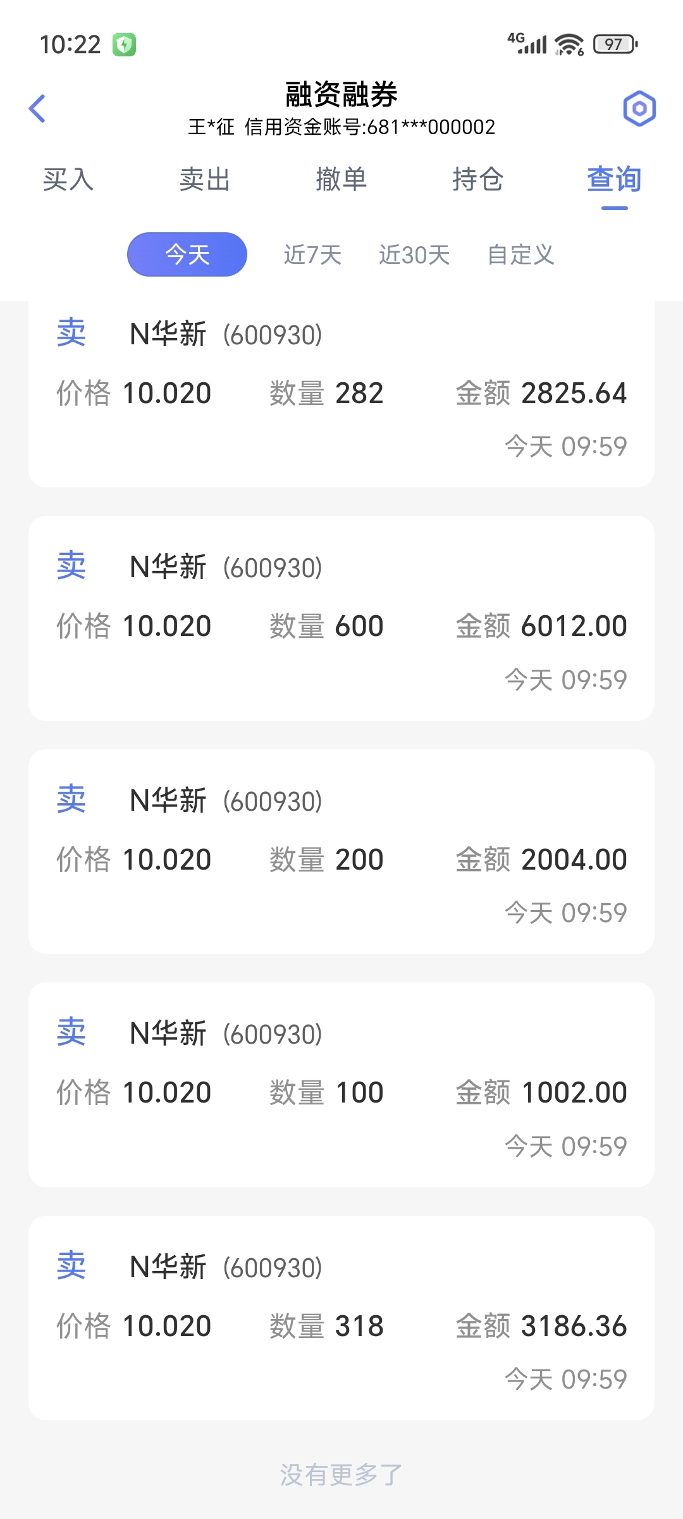Open the N华新 order with quantity 318
The height and width of the screenshot is (1519, 683).
(341, 1318)
